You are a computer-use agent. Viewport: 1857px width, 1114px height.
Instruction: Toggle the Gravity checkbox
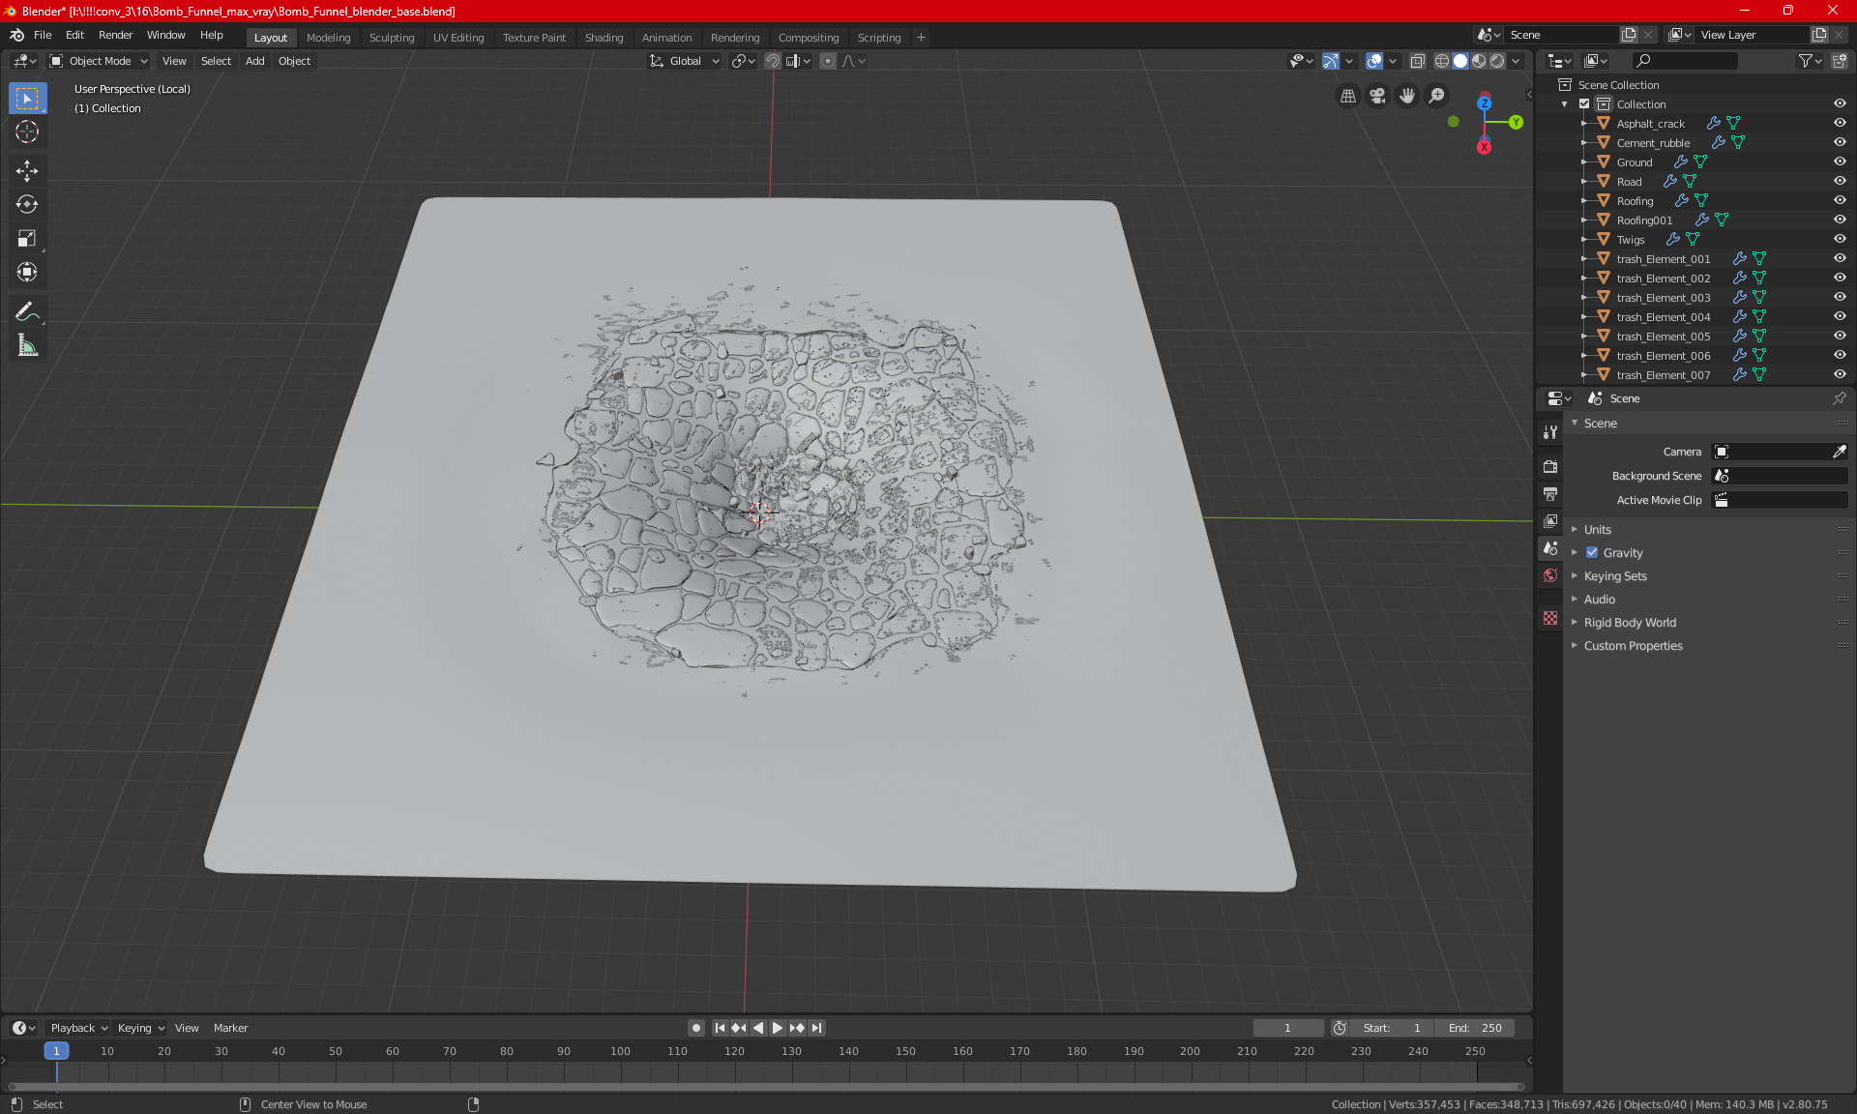pos(1592,553)
